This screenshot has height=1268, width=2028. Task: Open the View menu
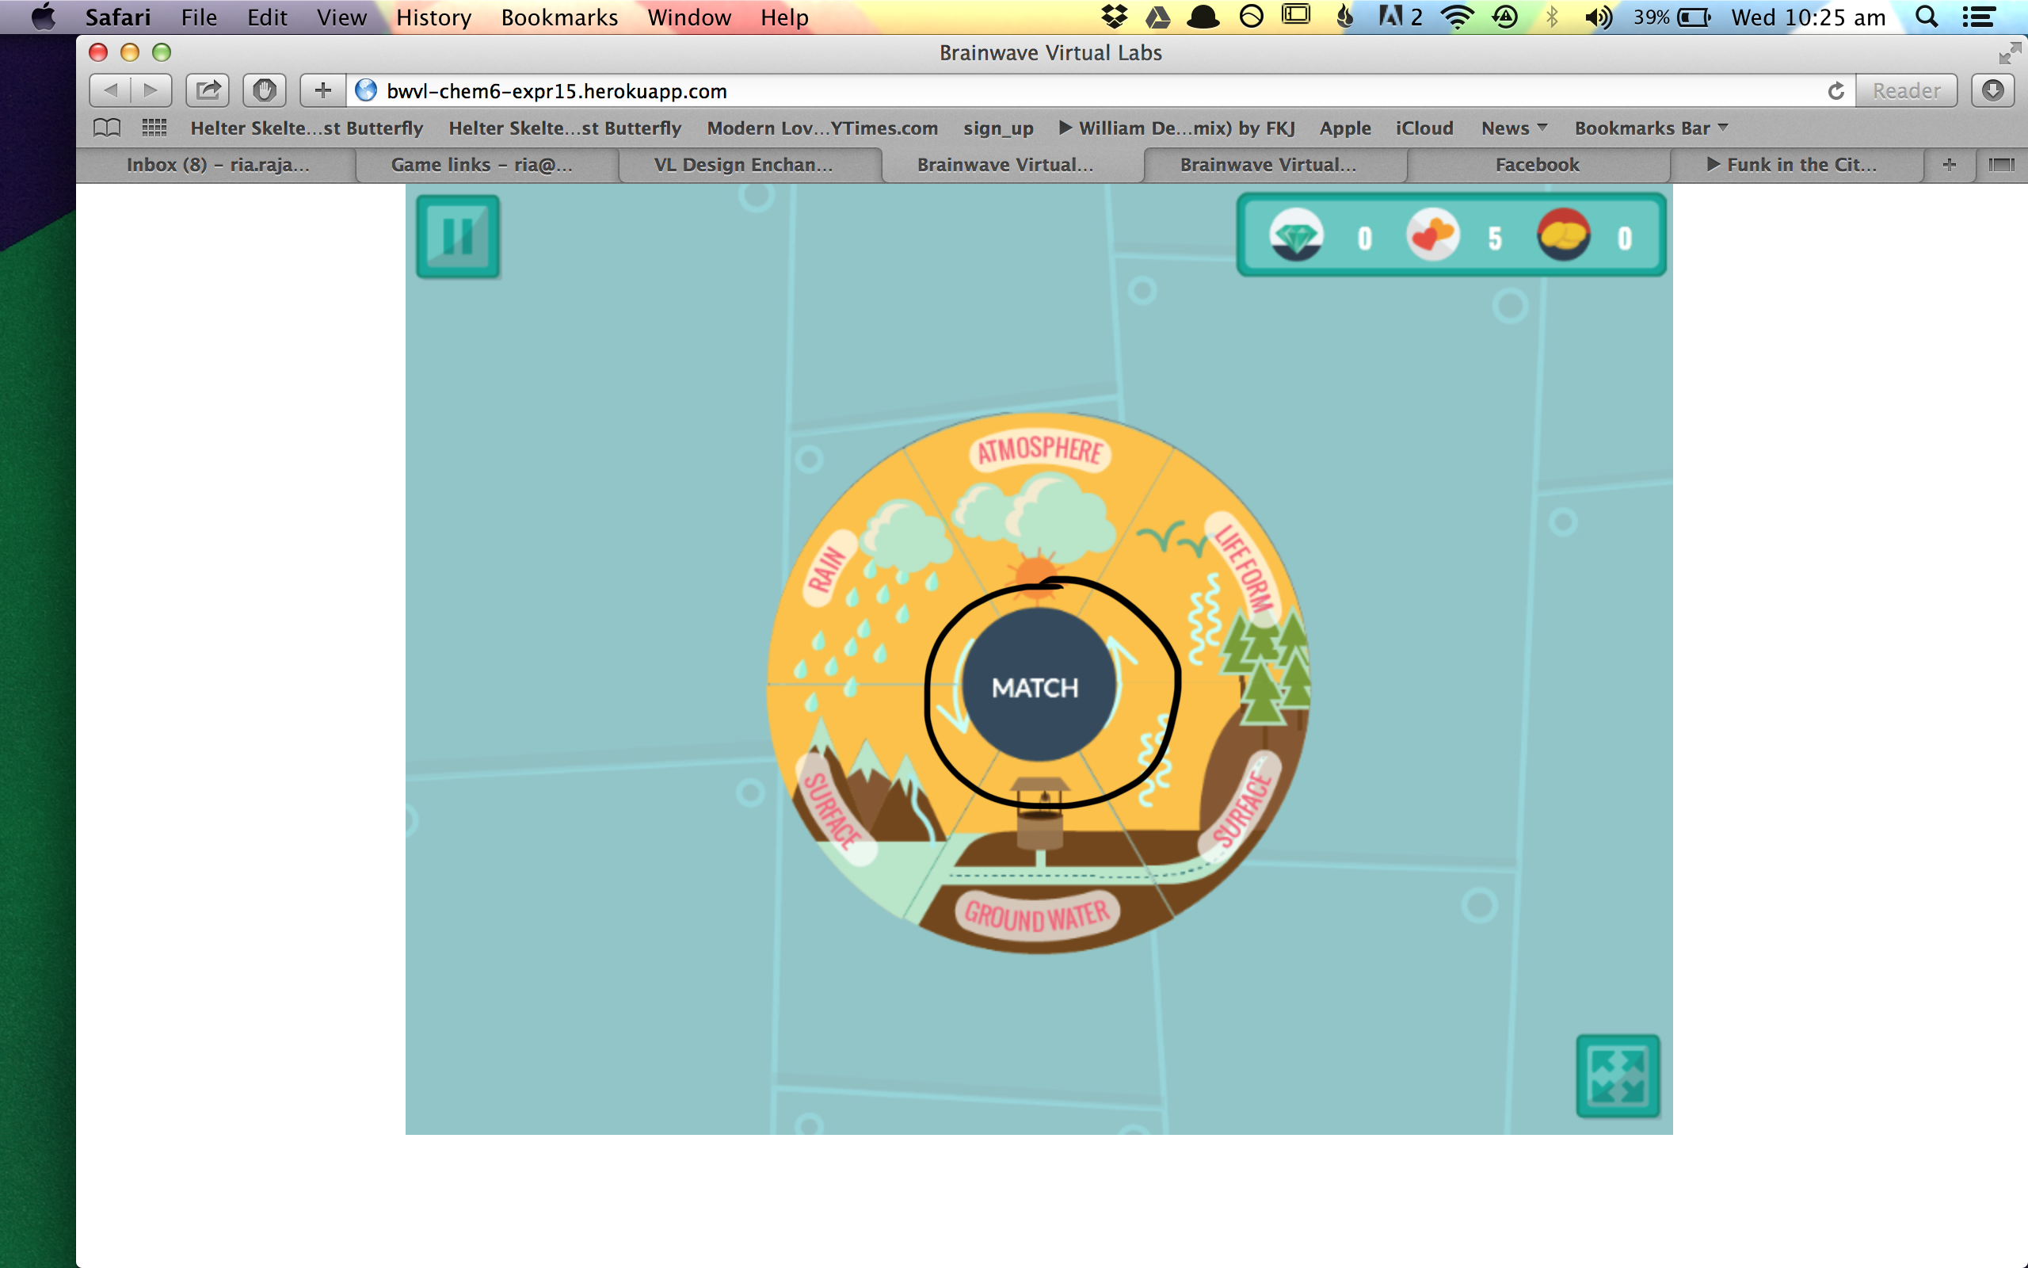(341, 17)
